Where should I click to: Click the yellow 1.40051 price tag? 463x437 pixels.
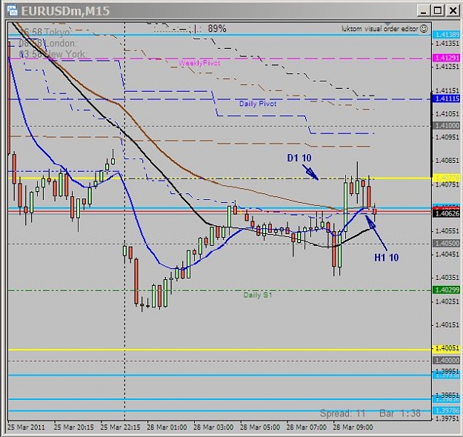click(447, 348)
